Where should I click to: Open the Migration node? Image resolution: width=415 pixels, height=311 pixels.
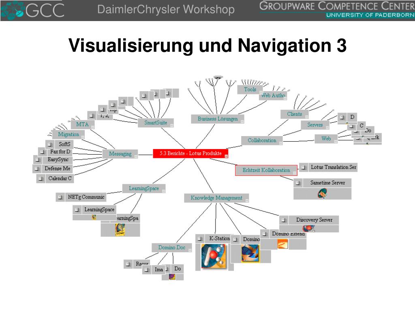[68, 134]
